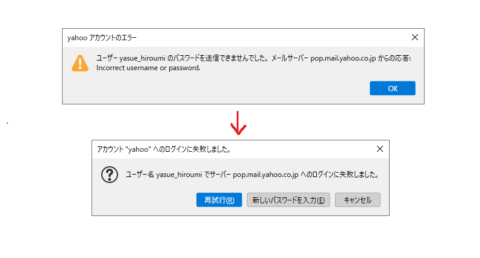Click the 'ユーザー名' text in lower dialog
Image resolution: width=480 pixels, height=258 pixels.
[140, 175]
